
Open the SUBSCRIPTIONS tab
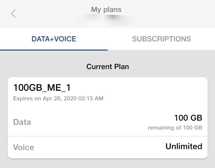[161, 39]
